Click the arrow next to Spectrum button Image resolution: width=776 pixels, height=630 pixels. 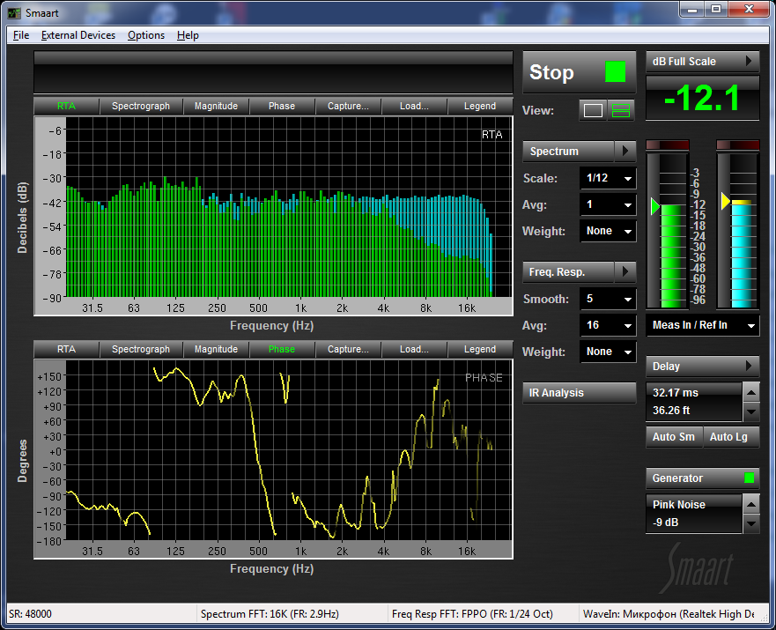click(625, 152)
